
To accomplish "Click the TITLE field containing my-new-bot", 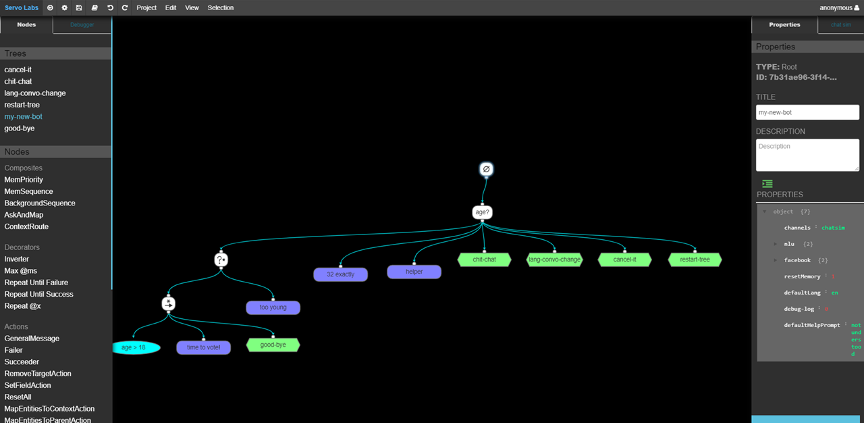I will [807, 112].
